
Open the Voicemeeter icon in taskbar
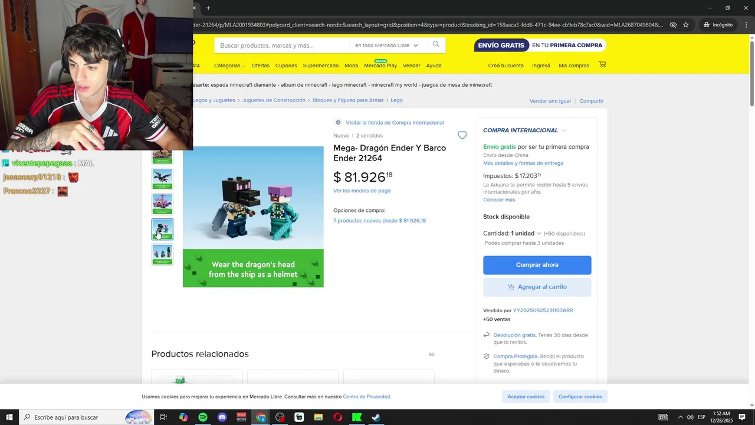[241, 417]
